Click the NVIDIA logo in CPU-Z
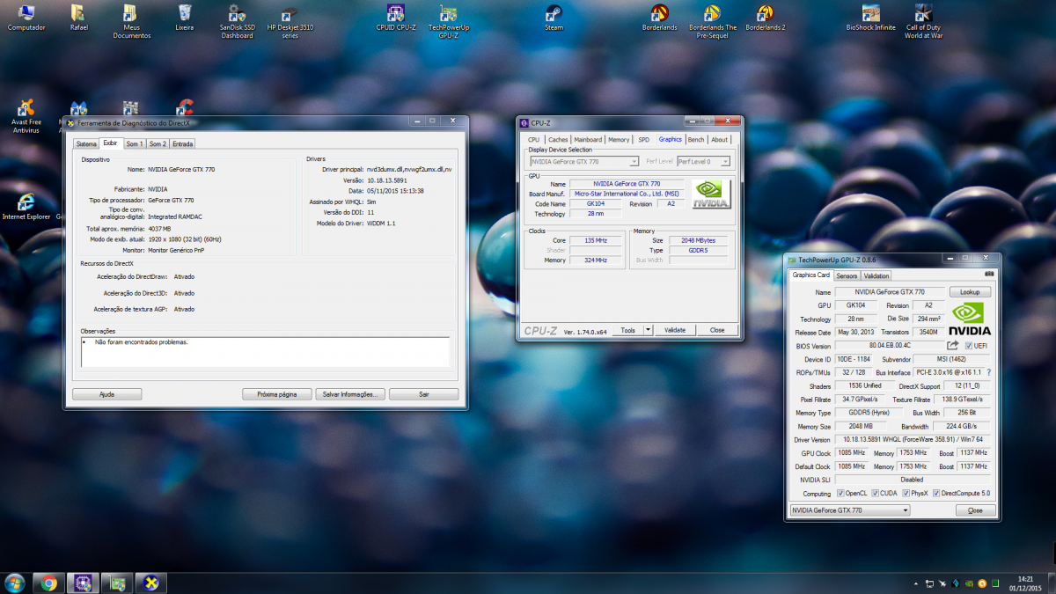Image resolution: width=1056 pixels, height=594 pixels. point(711,194)
